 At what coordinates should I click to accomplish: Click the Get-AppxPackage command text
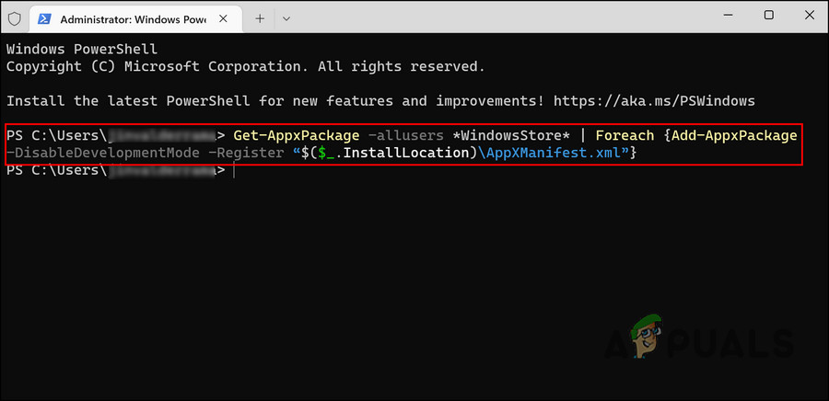tap(297, 135)
